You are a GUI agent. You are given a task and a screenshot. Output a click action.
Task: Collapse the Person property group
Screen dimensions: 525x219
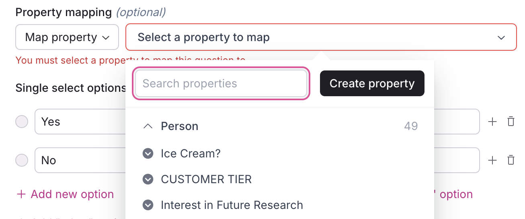point(148,126)
